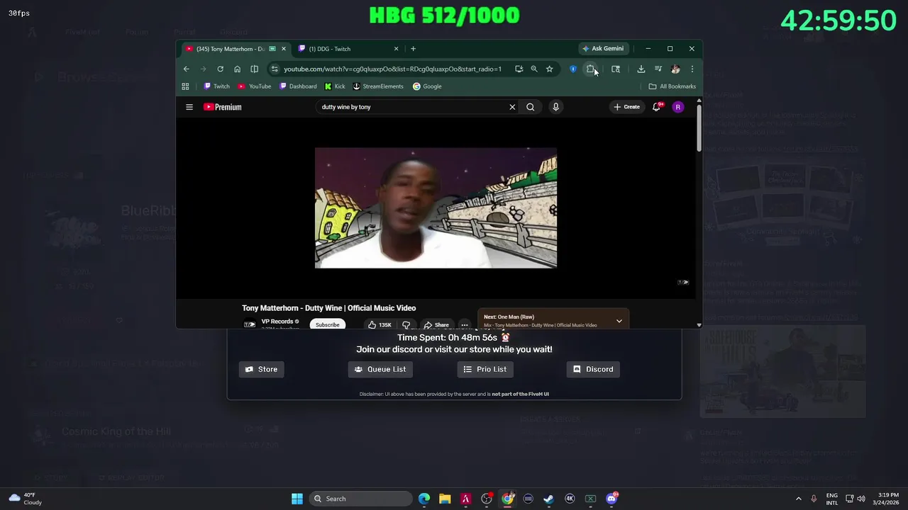908x510 pixels.
Task: Open more actions ellipsis under video
Action: click(465, 324)
